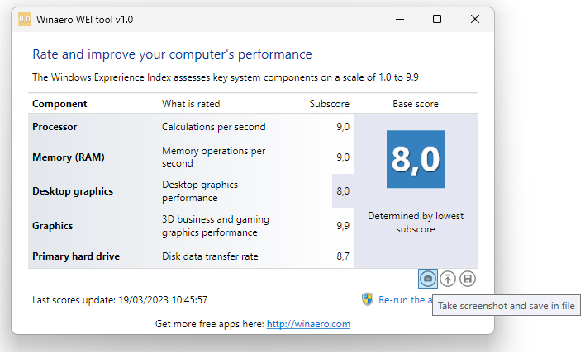Click the Memory (RAM) component label

click(68, 157)
